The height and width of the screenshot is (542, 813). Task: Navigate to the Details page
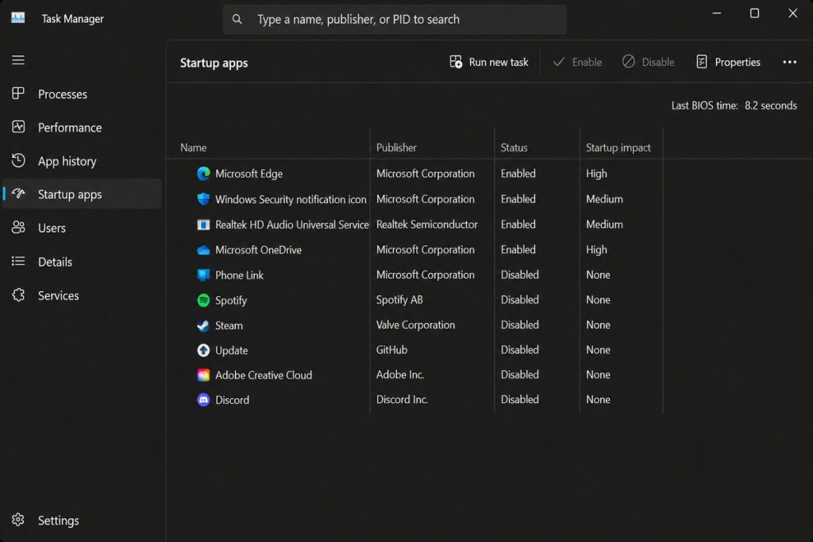point(82,262)
